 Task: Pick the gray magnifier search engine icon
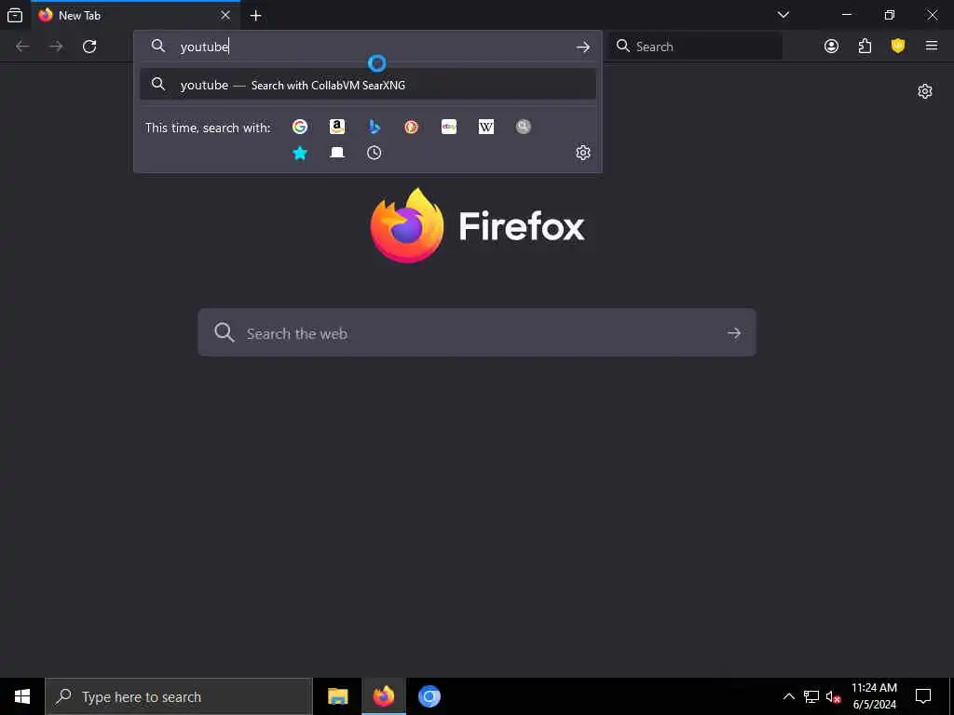(x=524, y=127)
